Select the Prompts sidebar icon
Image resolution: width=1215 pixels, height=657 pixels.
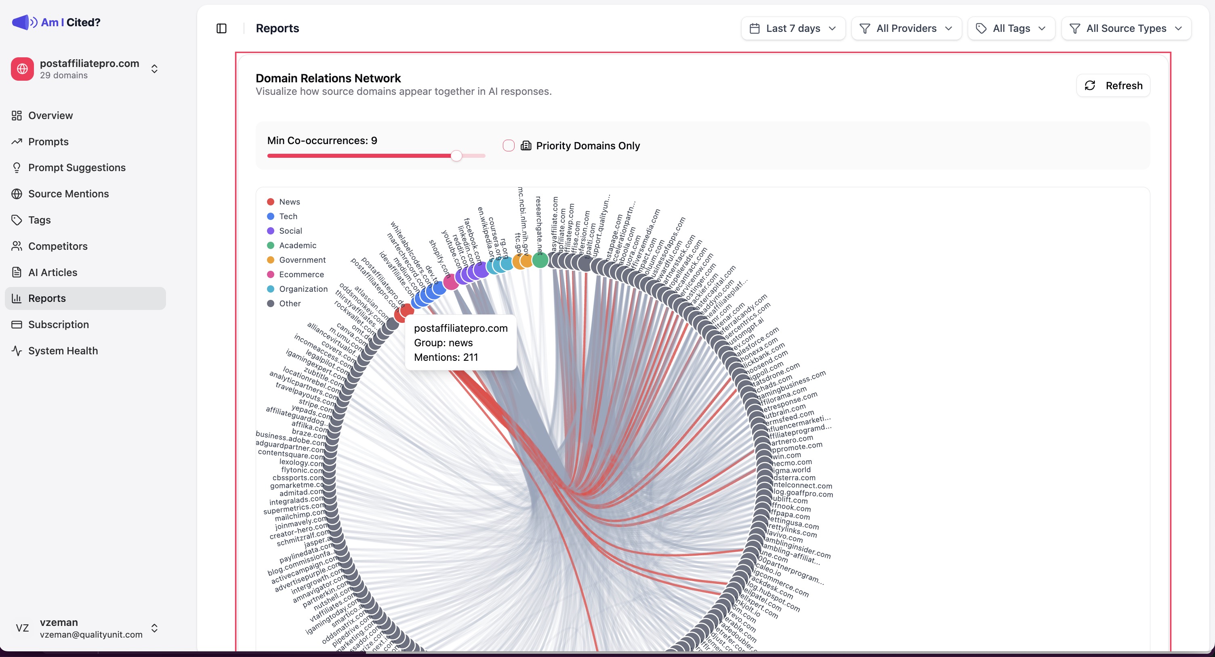pyautogui.click(x=17, y=141)
